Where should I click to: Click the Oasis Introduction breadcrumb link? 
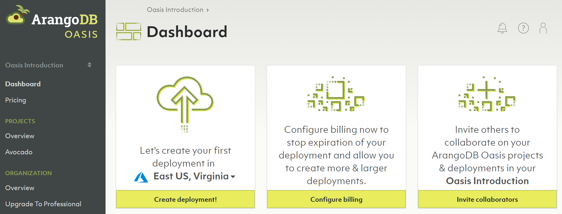pyautogui.click(x=175, y=10)
